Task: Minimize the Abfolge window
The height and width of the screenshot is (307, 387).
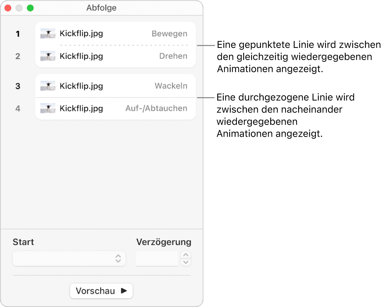Action: pyautogui.click(x=19, y=8)
